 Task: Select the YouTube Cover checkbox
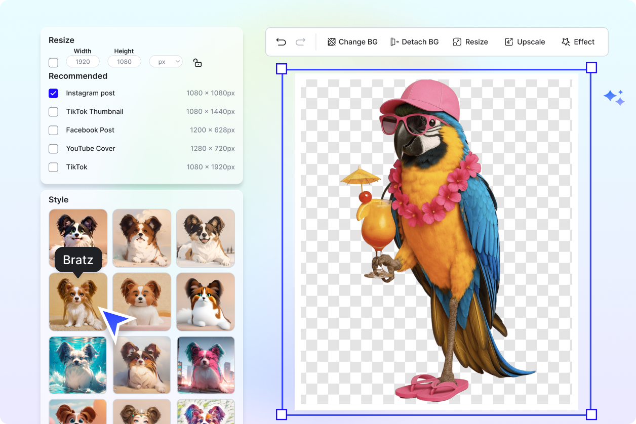(x=53, y=149)
